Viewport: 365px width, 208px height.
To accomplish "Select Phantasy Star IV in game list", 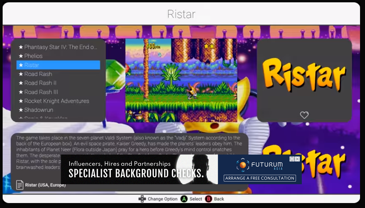I will pos(58,47).
